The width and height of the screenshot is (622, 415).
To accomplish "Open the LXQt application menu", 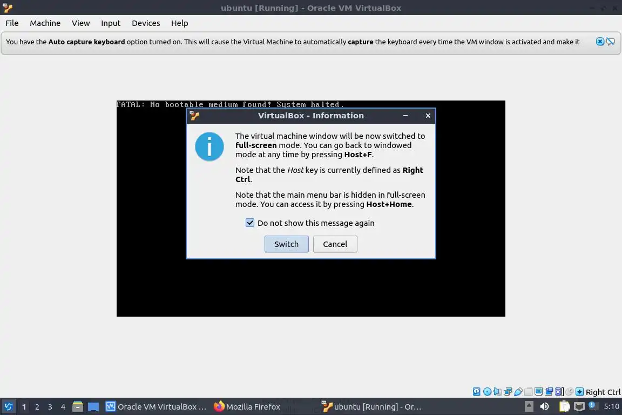I will pyautogui.click(x=8, y=407).
